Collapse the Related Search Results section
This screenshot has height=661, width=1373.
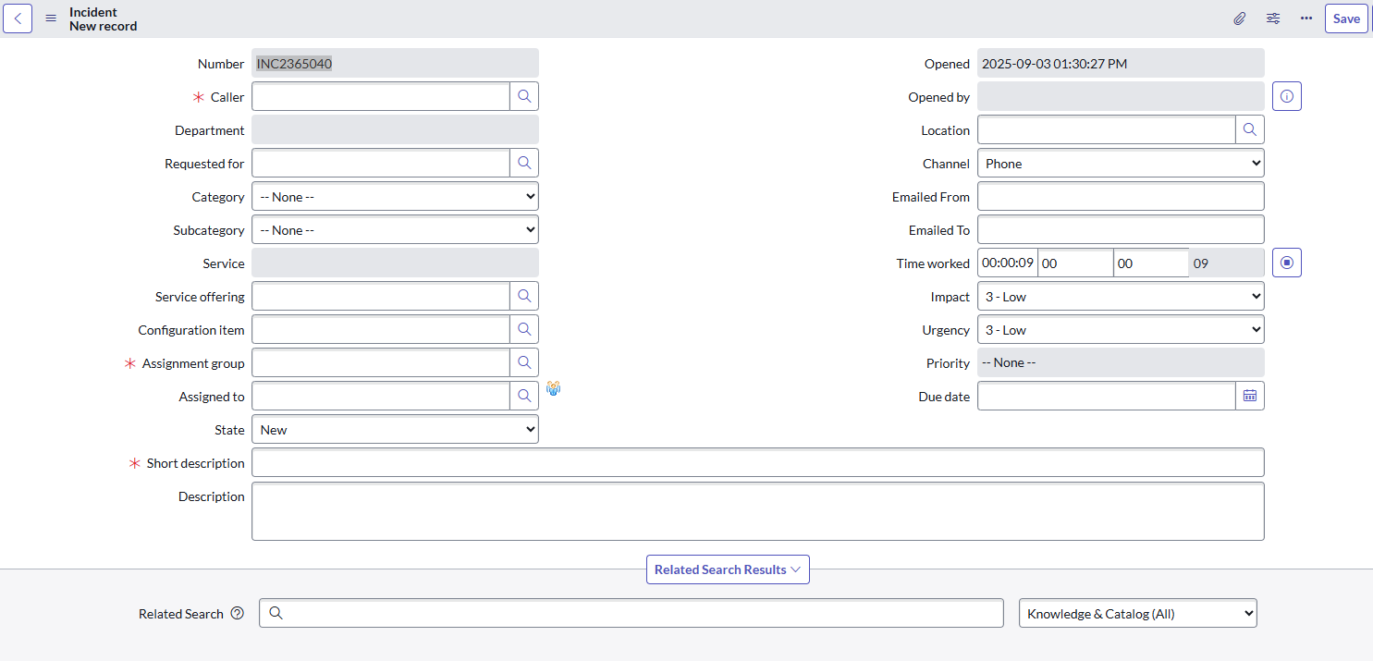coord(727,569)
